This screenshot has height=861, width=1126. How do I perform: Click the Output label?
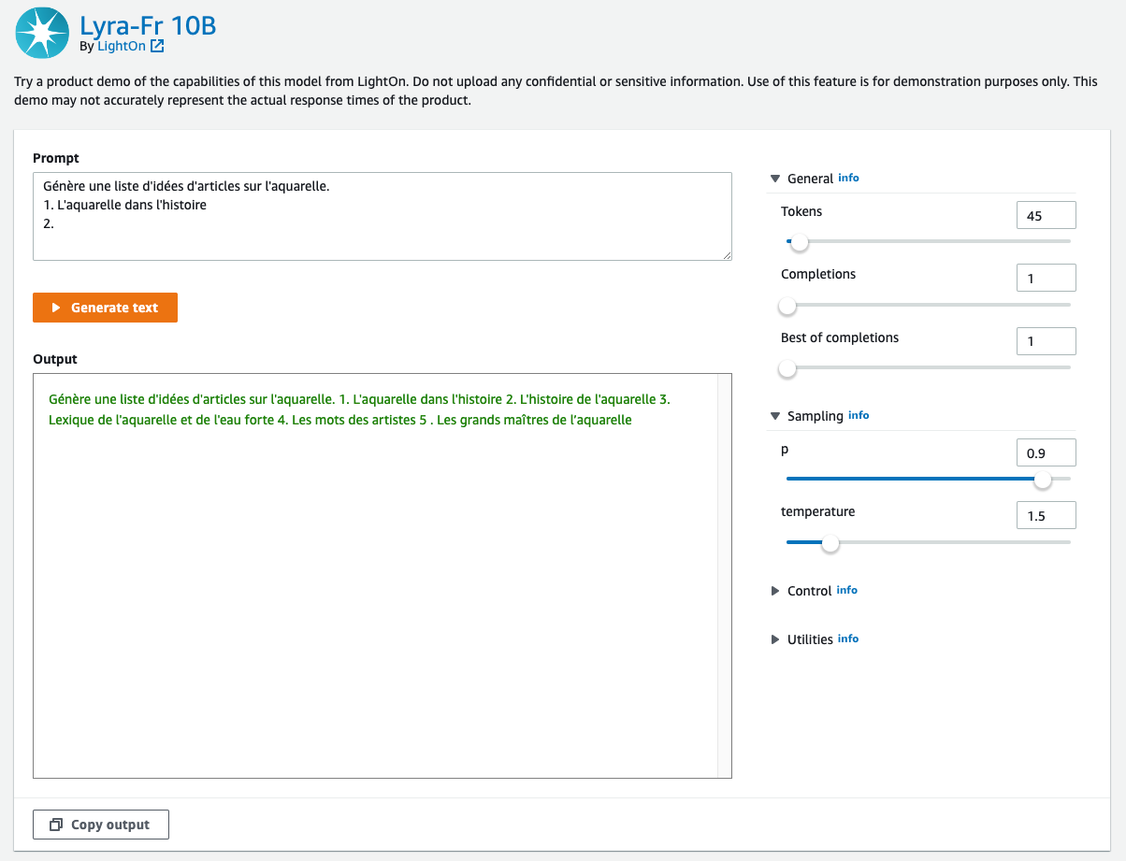click(x=55, y=359)
